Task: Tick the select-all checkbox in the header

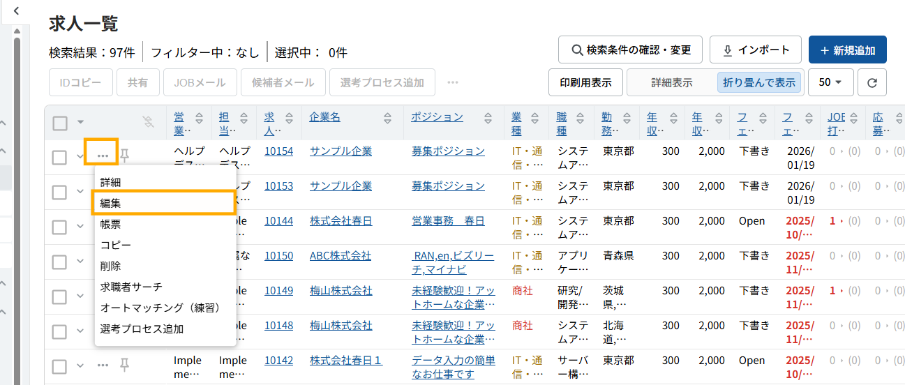Action: [60, 123]
